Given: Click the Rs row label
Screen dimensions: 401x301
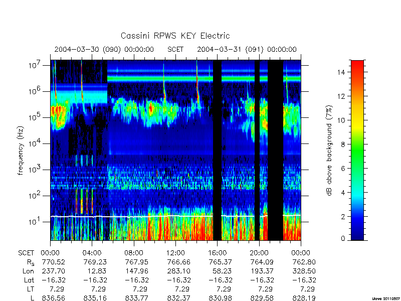Looking at the screenshot, I should point(31,262).
